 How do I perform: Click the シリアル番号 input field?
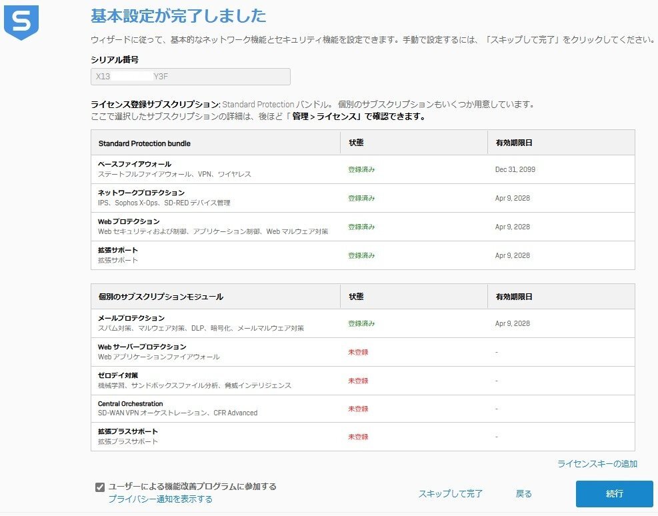pos(191,77)
